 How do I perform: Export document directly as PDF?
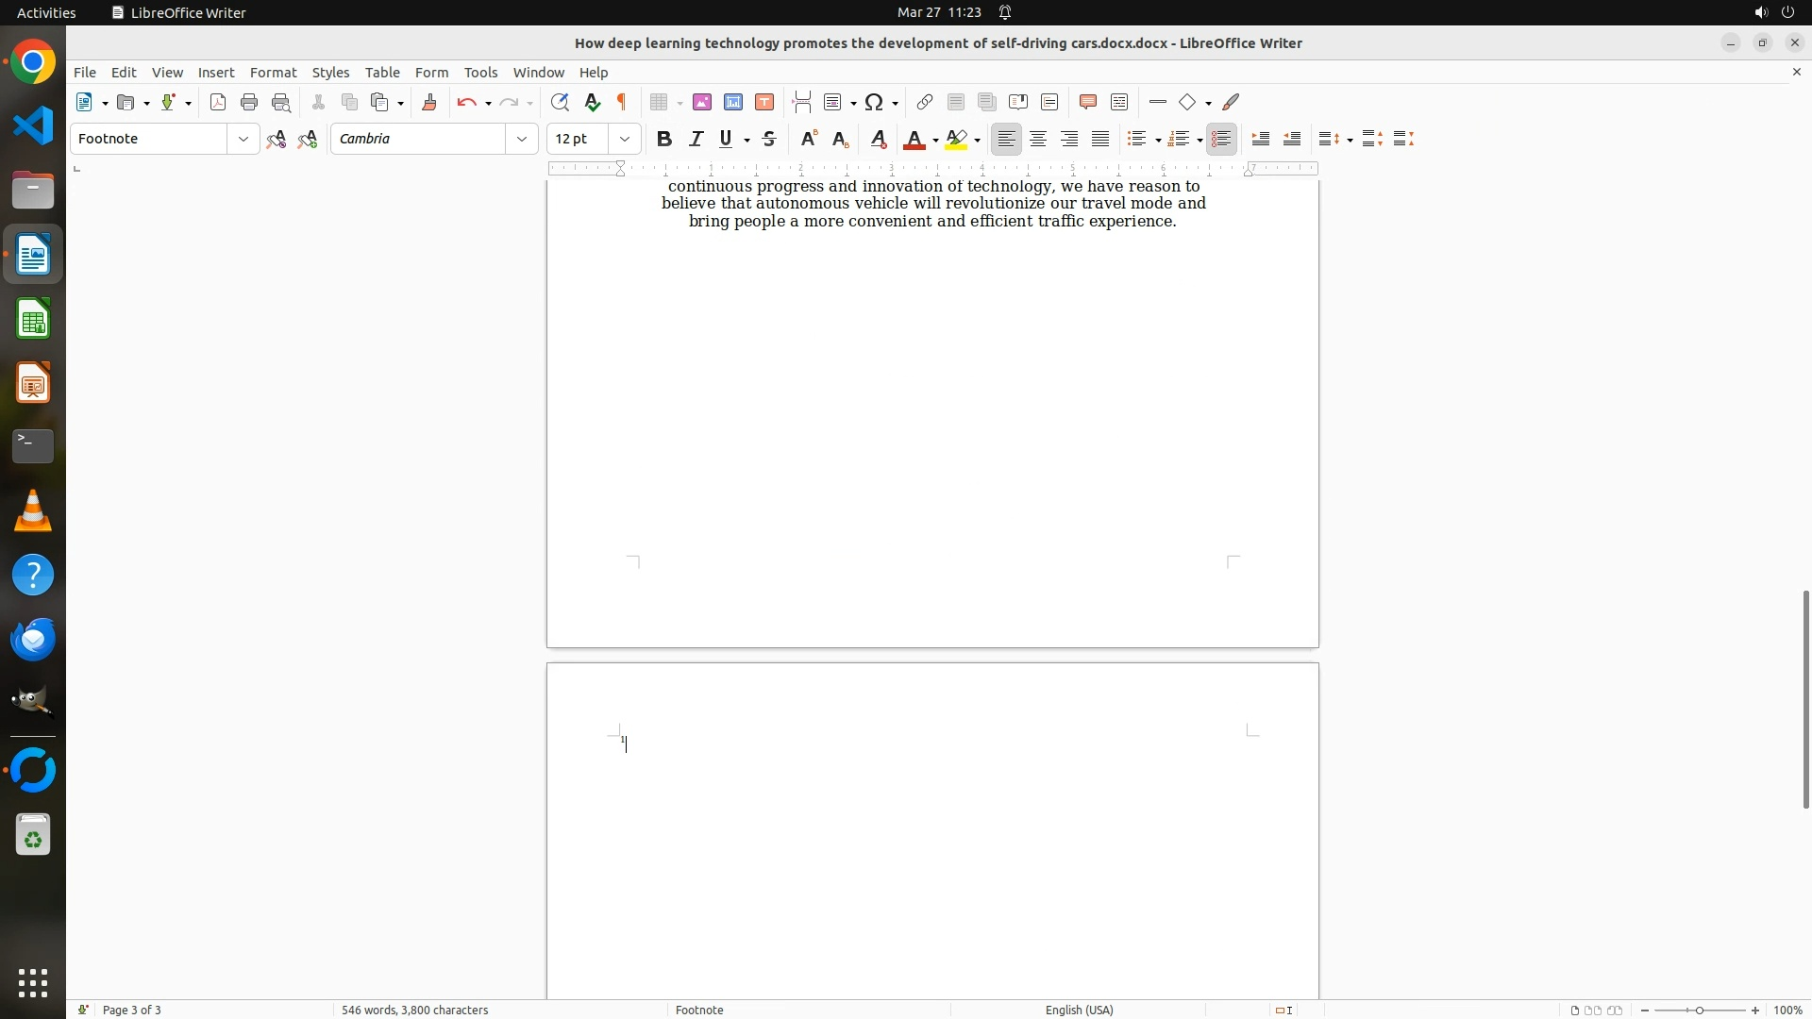pyautogui.click(x=218, y=103)
